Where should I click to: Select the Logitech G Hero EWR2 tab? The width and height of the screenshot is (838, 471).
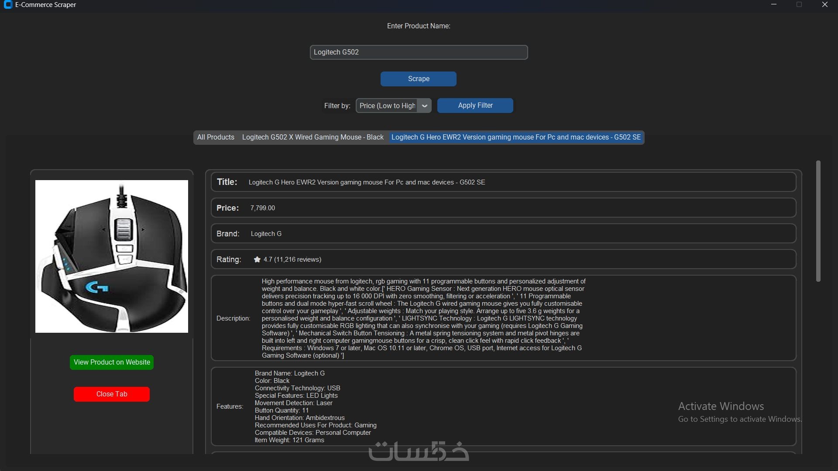click(x=516, y=137)
